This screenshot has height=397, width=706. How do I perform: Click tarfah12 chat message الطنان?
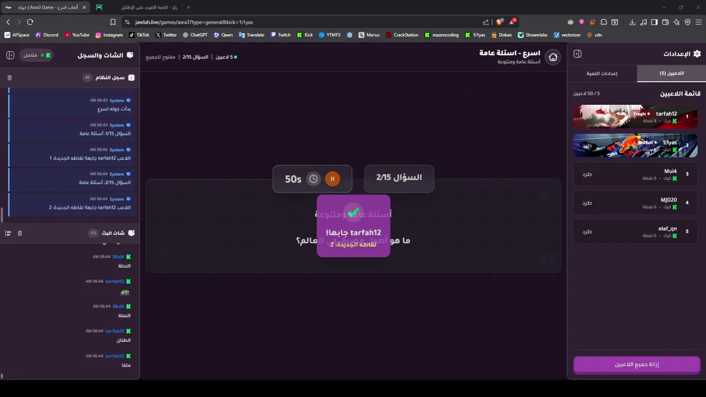point(124,340)
